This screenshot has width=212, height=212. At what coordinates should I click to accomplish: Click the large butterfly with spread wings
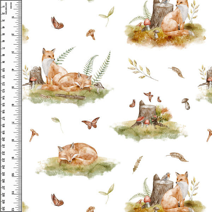[91, 123]
